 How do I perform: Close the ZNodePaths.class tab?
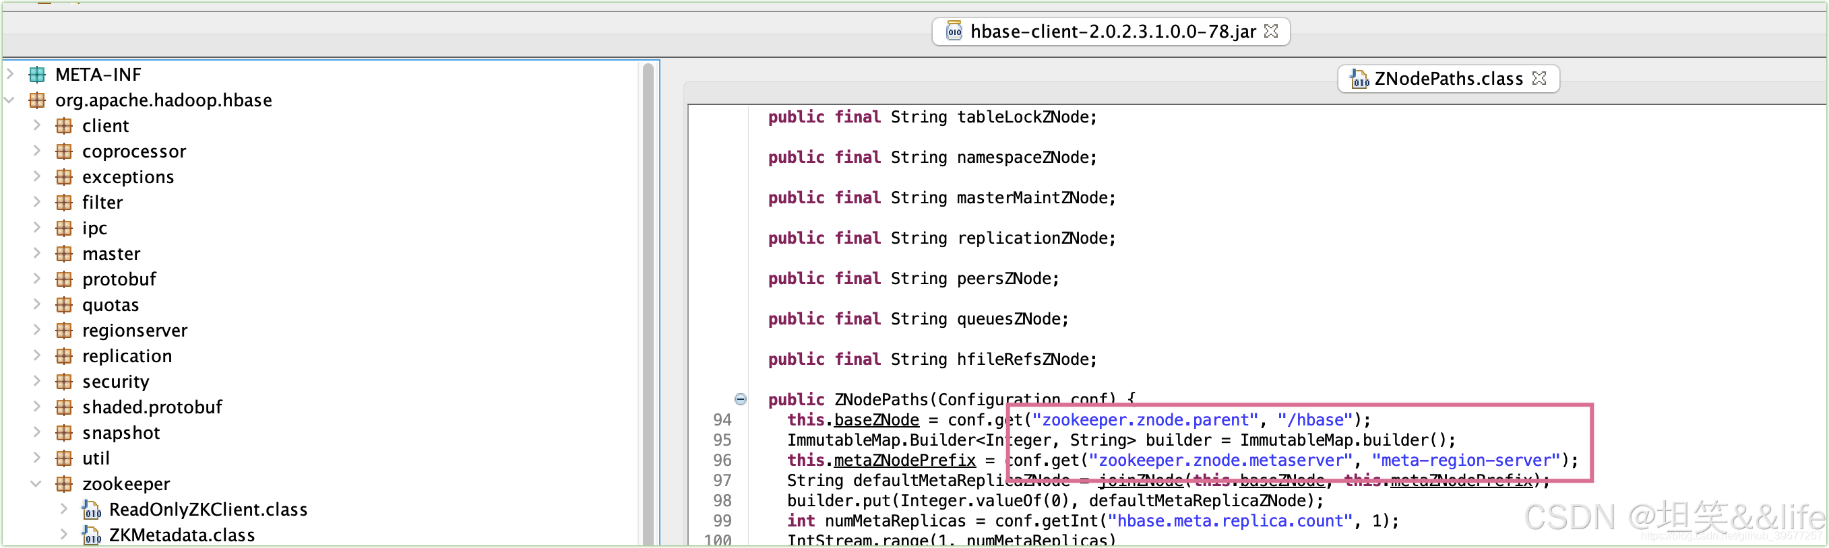[x=1539, y=78]
